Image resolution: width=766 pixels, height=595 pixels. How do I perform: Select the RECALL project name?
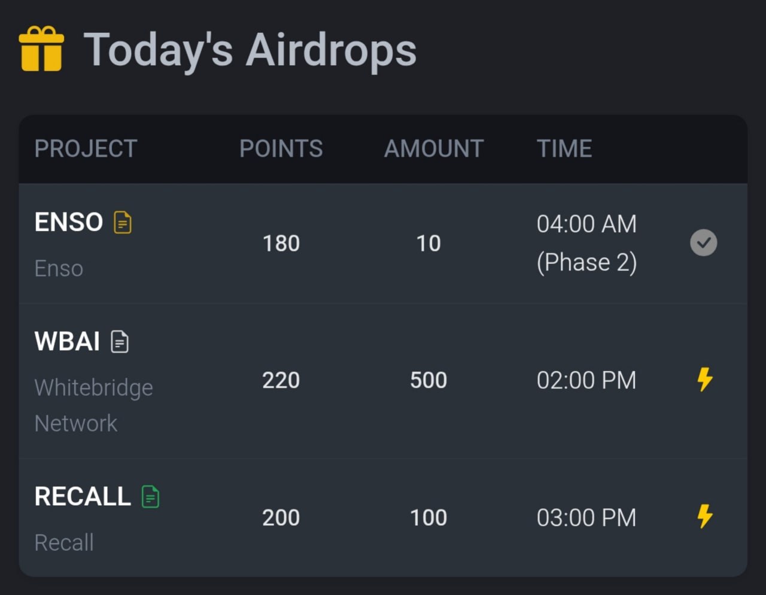(x=83, y=496)
